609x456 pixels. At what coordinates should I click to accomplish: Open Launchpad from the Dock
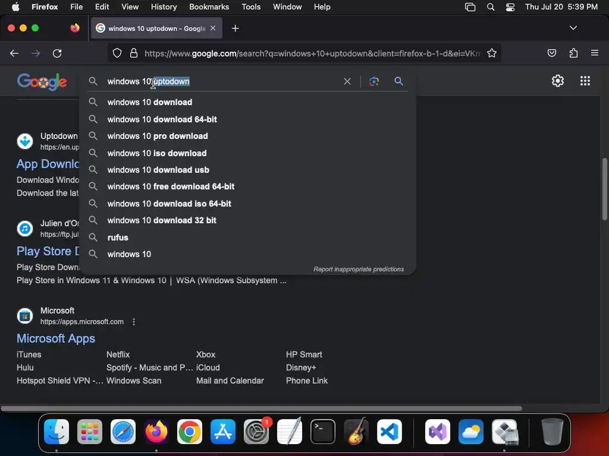pyautogui.click(x=90, y=432)
